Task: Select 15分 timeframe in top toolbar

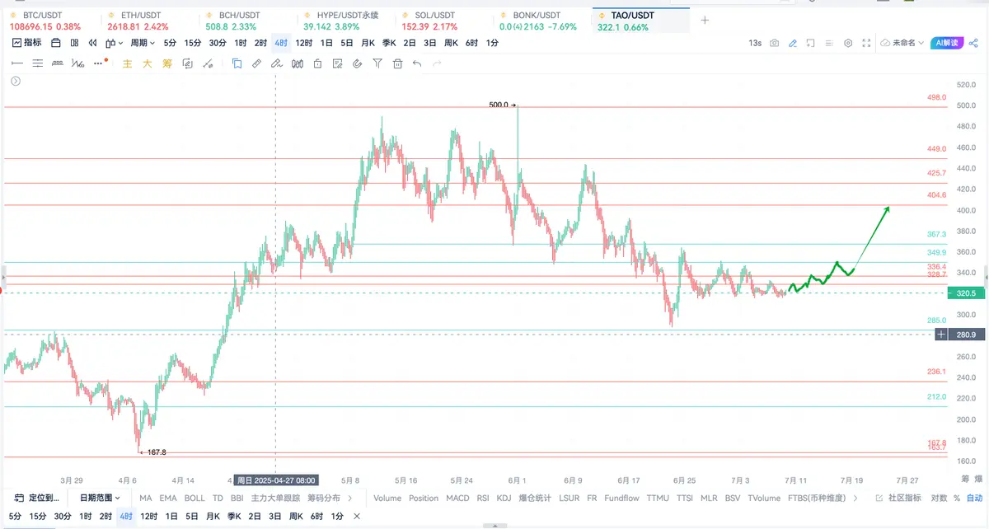Action: pos(192,43)
